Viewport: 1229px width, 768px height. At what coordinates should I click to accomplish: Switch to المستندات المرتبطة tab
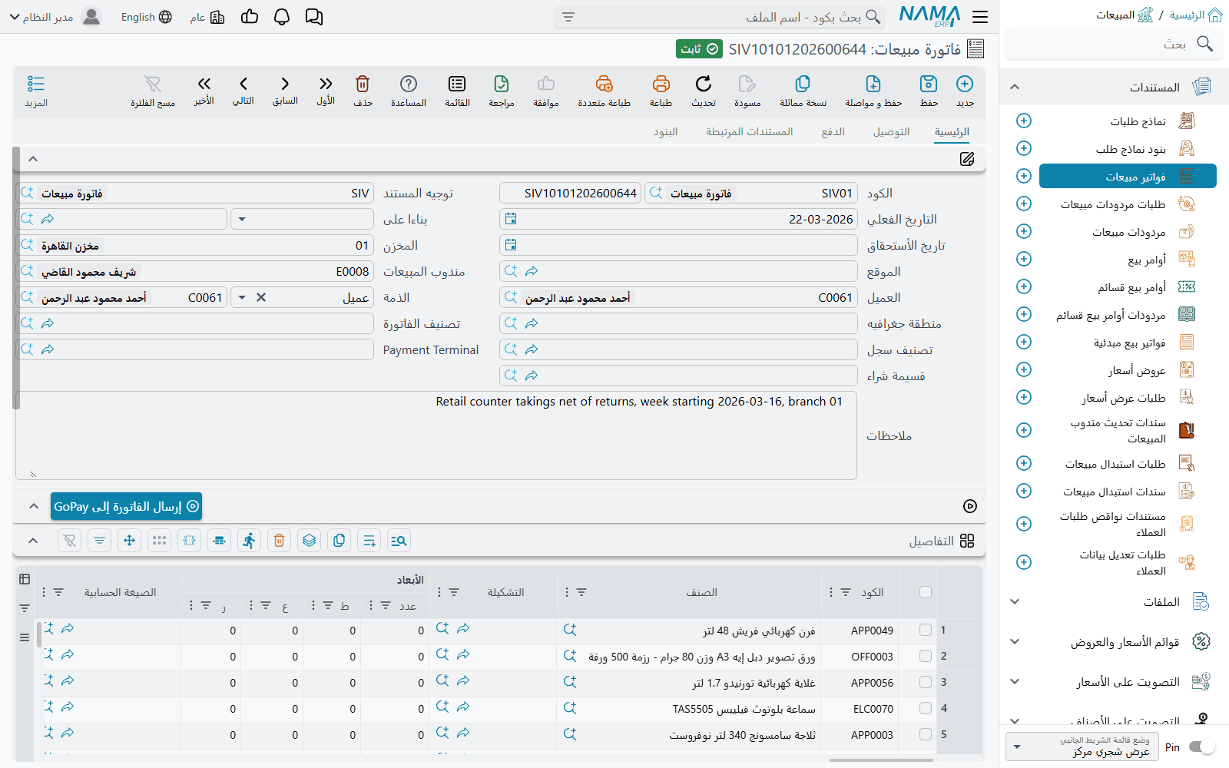point(749,132)
